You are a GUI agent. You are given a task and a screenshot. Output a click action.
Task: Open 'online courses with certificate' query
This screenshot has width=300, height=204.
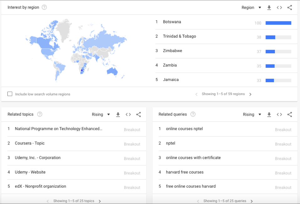click(x=193, y=158)
